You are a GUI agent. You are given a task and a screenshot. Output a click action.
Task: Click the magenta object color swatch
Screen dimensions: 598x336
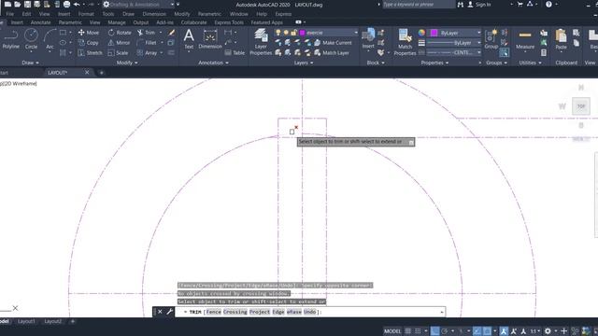pyautogui.click(x=434, y=33)
